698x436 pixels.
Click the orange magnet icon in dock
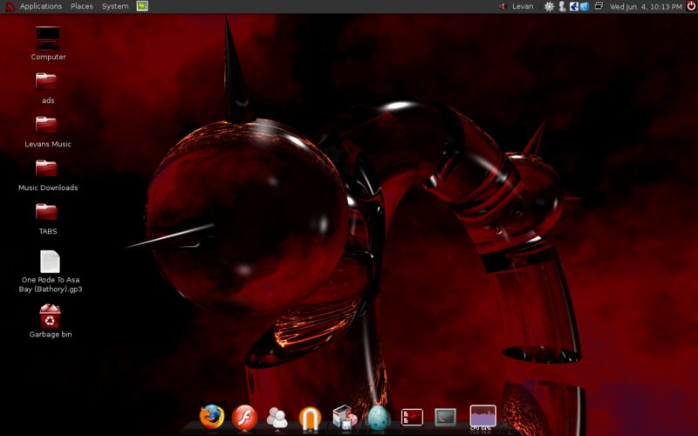310,418
